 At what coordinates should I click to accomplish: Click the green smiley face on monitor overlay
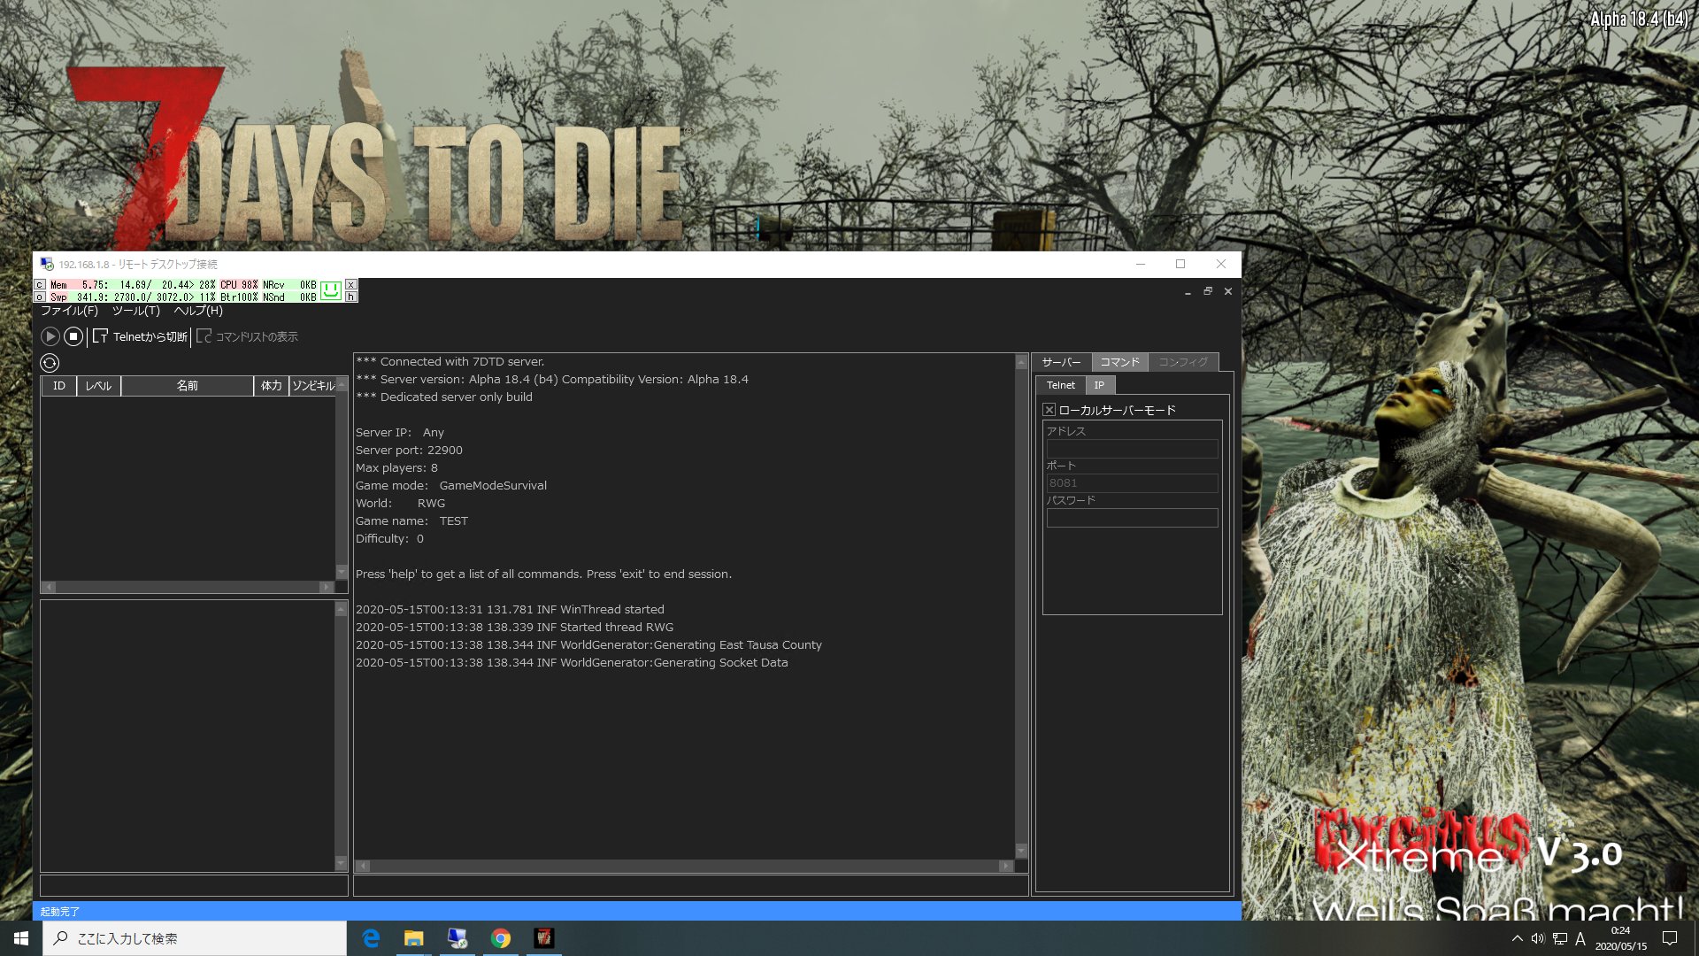coord(331,290)
